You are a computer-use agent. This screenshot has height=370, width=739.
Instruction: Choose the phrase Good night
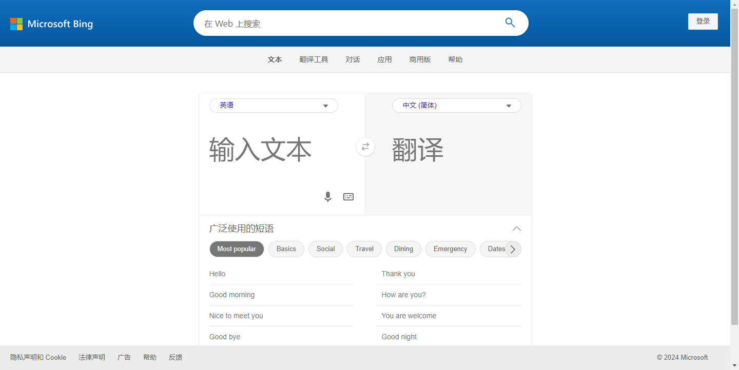tap(449, 337)
